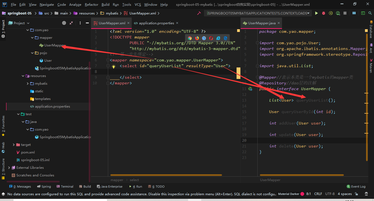Select application.properties in project tree

click(x=52, y=107)
